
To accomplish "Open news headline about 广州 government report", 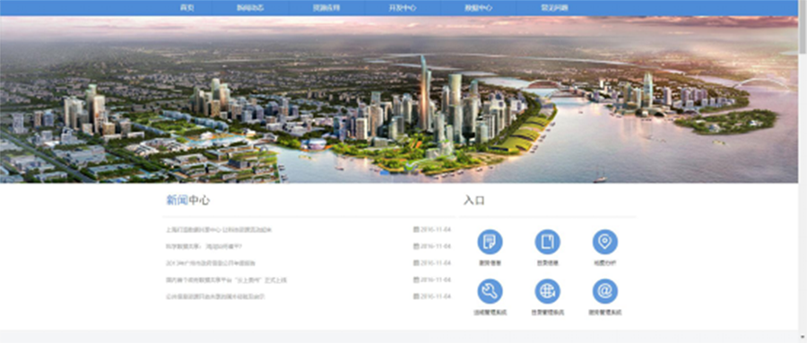I will pyautogui.click(x=211, y=263).
